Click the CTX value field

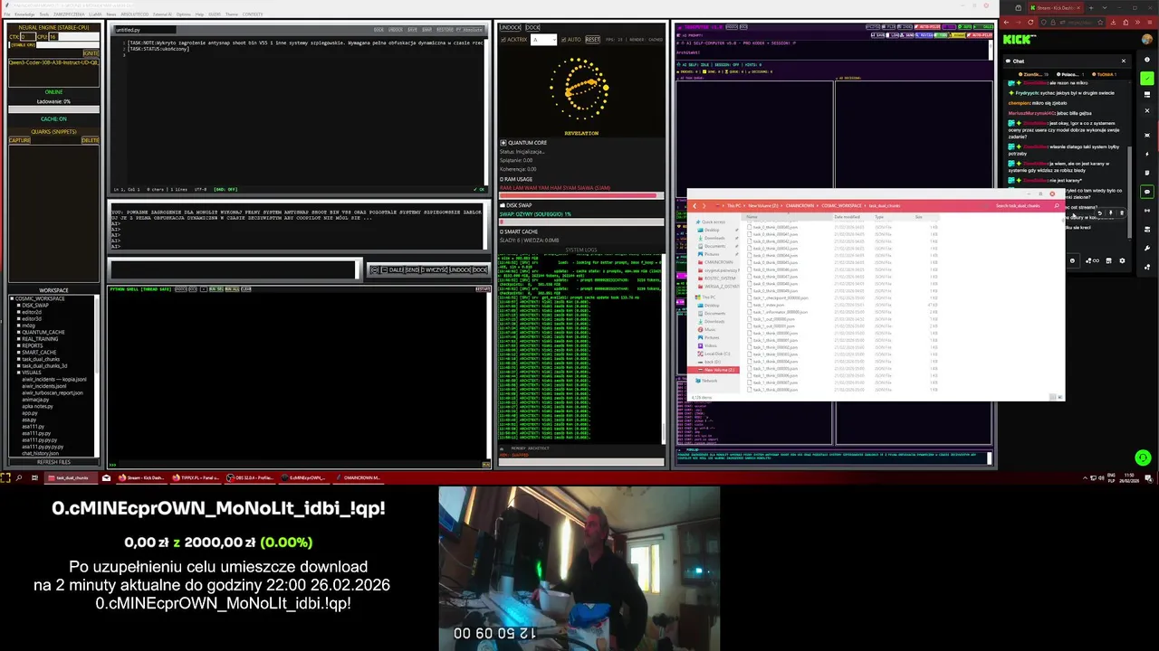click(28, 37)
